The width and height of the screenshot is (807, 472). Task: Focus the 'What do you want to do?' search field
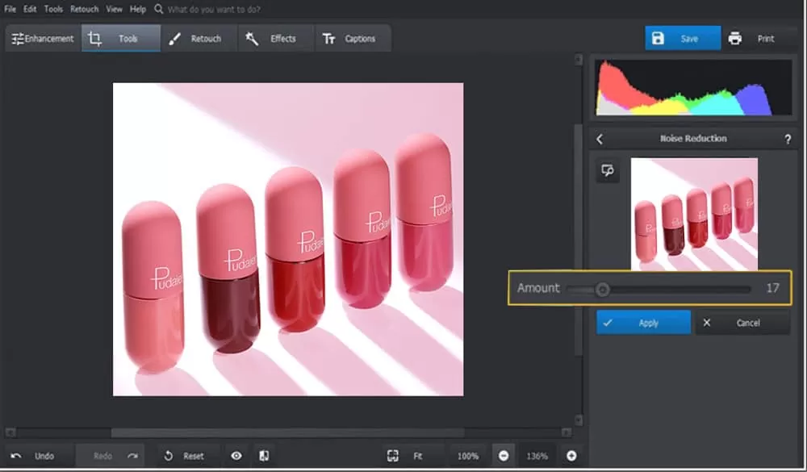tap(214, 9)
